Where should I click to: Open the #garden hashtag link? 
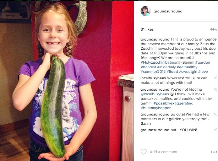pos(203,62)
